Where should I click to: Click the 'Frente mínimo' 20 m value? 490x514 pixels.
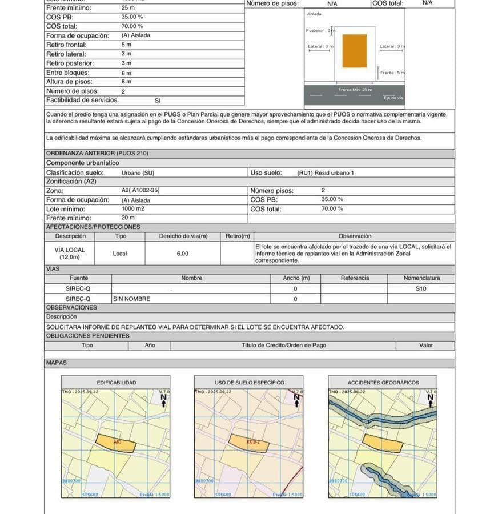[128, 218]
